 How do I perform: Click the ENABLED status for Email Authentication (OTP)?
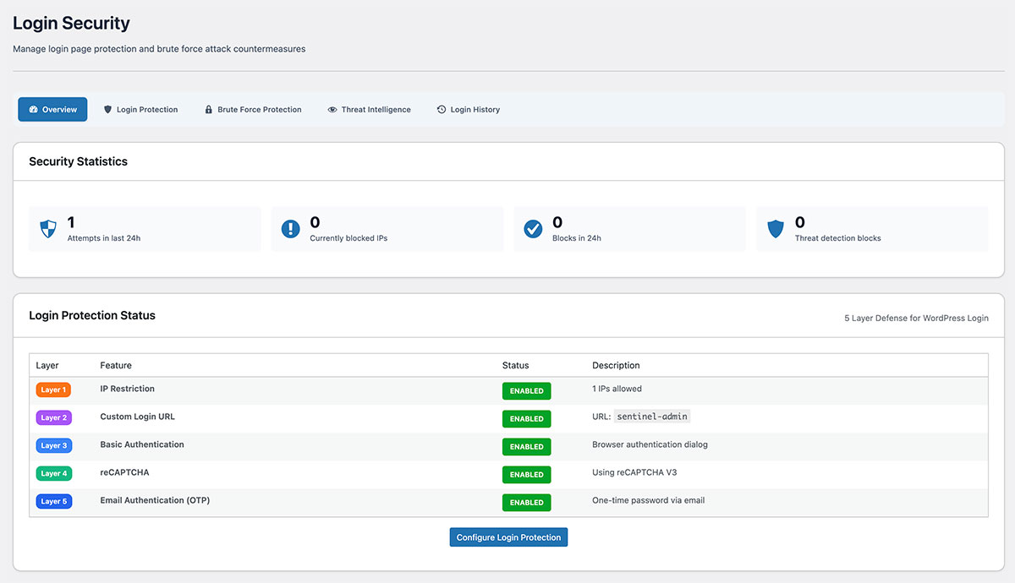(526, 503)
